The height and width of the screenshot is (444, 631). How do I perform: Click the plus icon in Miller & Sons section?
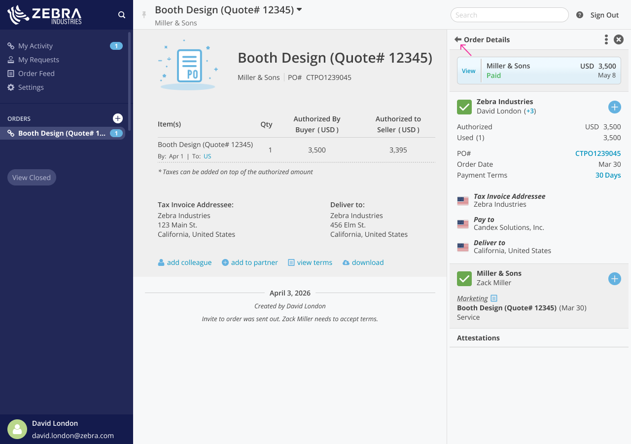615,279
